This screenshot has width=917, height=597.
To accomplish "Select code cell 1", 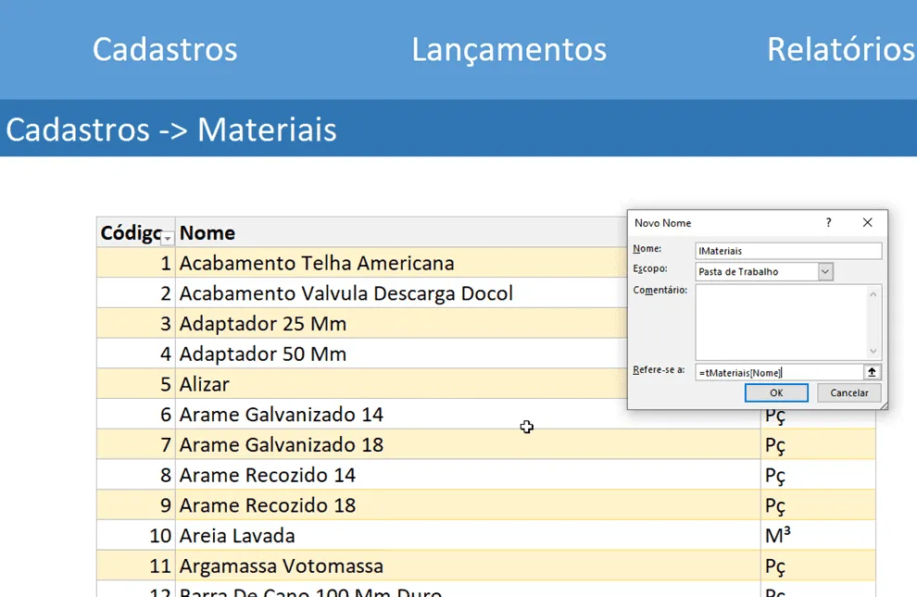I will pos(136,263).
